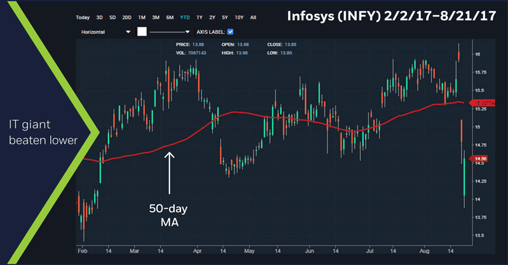The width and height of the screenshot is (508, 265).
Task: Click the YTD range tab
Action: pyautogui.click(x=185, y=18)
